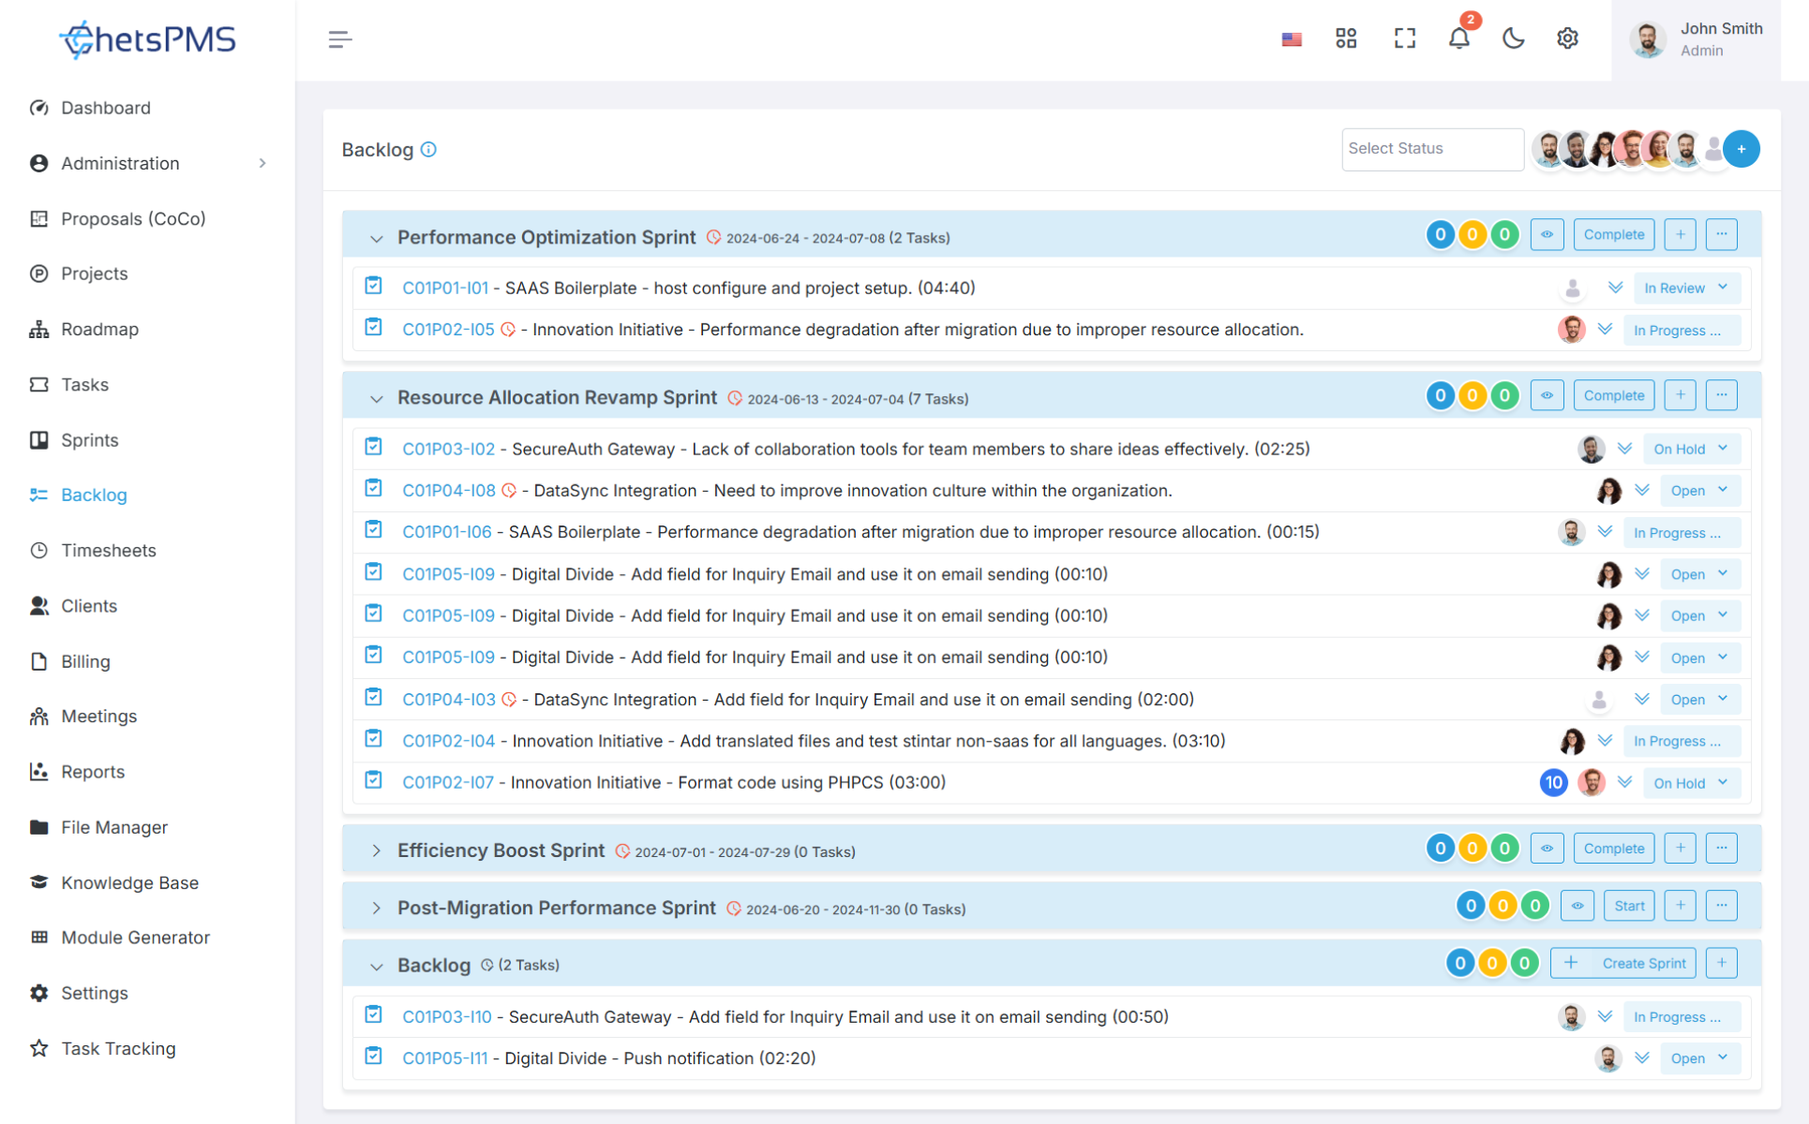Add team member with blue plus button
Screen dimensions: 1809x1124
click(x=1742, y=149)
